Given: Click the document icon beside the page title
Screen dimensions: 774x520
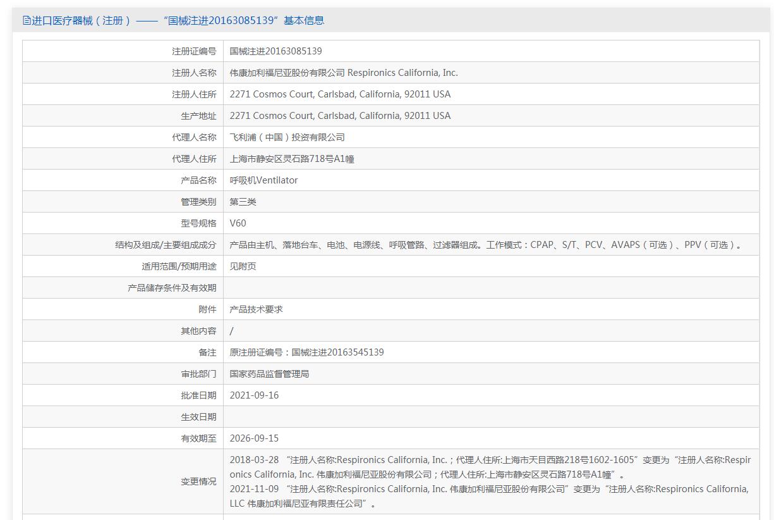Looking at the screenshot, I should click(x=27, y=20).
